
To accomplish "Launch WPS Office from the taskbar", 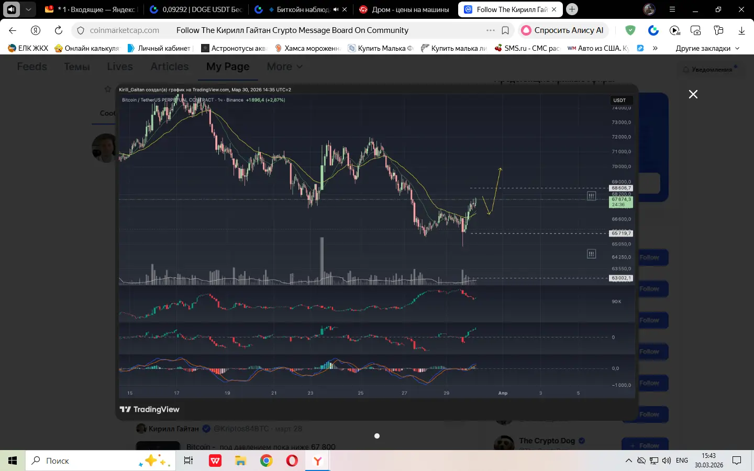I will point(215,461).
